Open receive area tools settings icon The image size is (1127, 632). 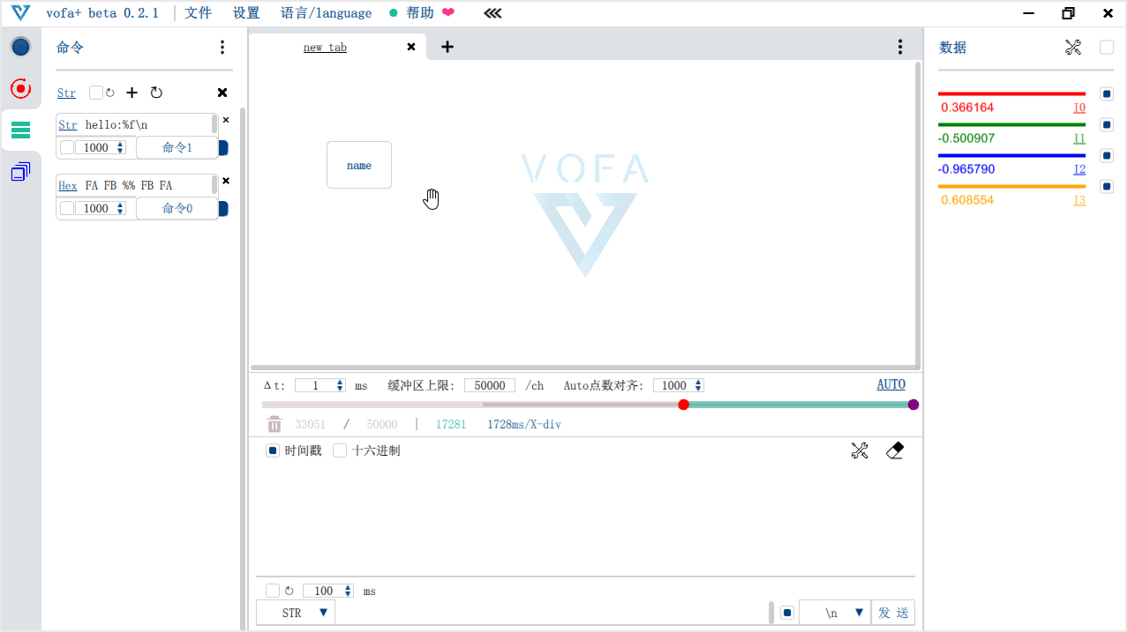[x=860, y=450]
